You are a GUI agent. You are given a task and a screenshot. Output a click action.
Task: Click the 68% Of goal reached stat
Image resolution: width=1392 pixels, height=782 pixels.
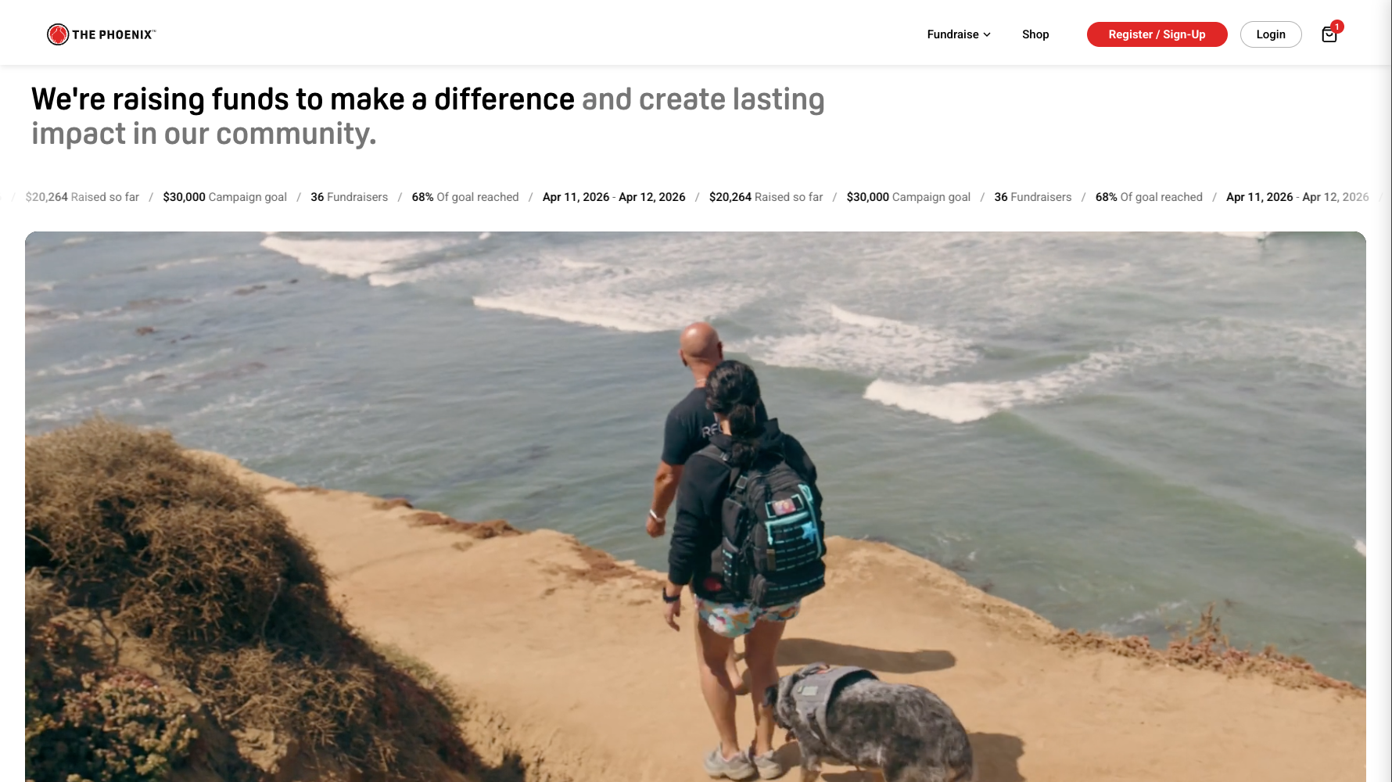(x=465, y=197)
